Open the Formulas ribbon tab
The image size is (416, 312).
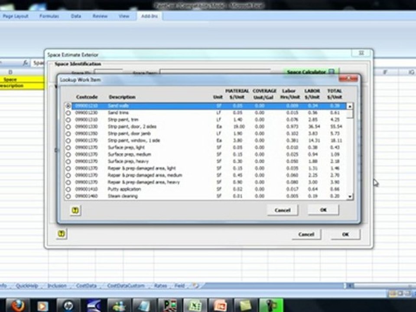point(49,16)
